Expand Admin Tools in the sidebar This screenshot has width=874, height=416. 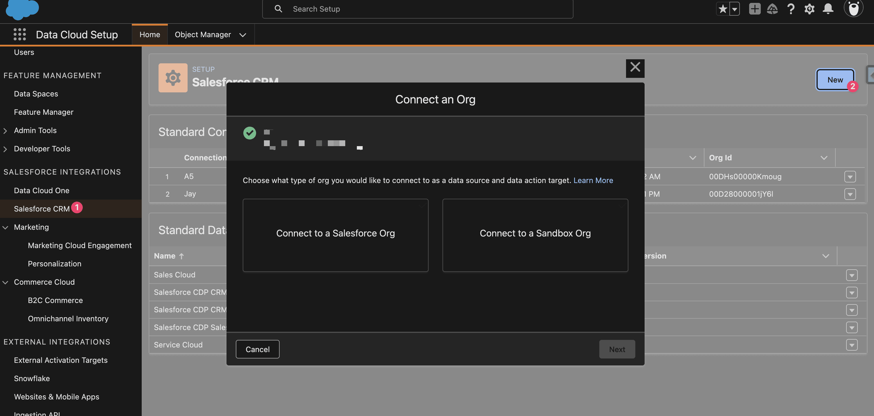point(5,131)
